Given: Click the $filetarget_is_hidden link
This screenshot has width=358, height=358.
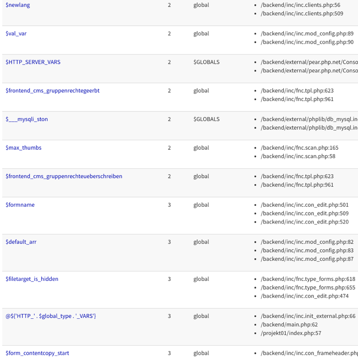Looking at the screenshot, I should pyautogui.click(x=32, y=279).
